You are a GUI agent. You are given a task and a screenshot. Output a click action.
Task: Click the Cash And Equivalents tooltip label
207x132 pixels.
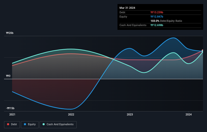(x=133, y=25)
